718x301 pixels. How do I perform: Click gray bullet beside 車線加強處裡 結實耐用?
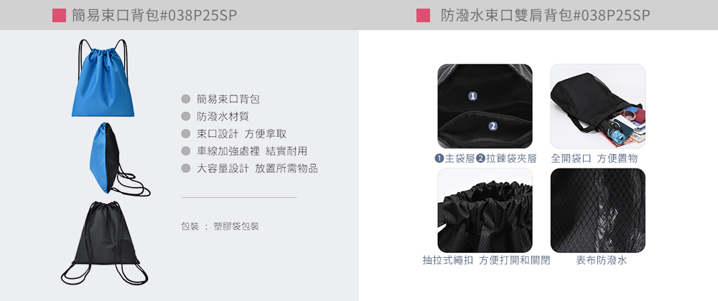[185, 151]
